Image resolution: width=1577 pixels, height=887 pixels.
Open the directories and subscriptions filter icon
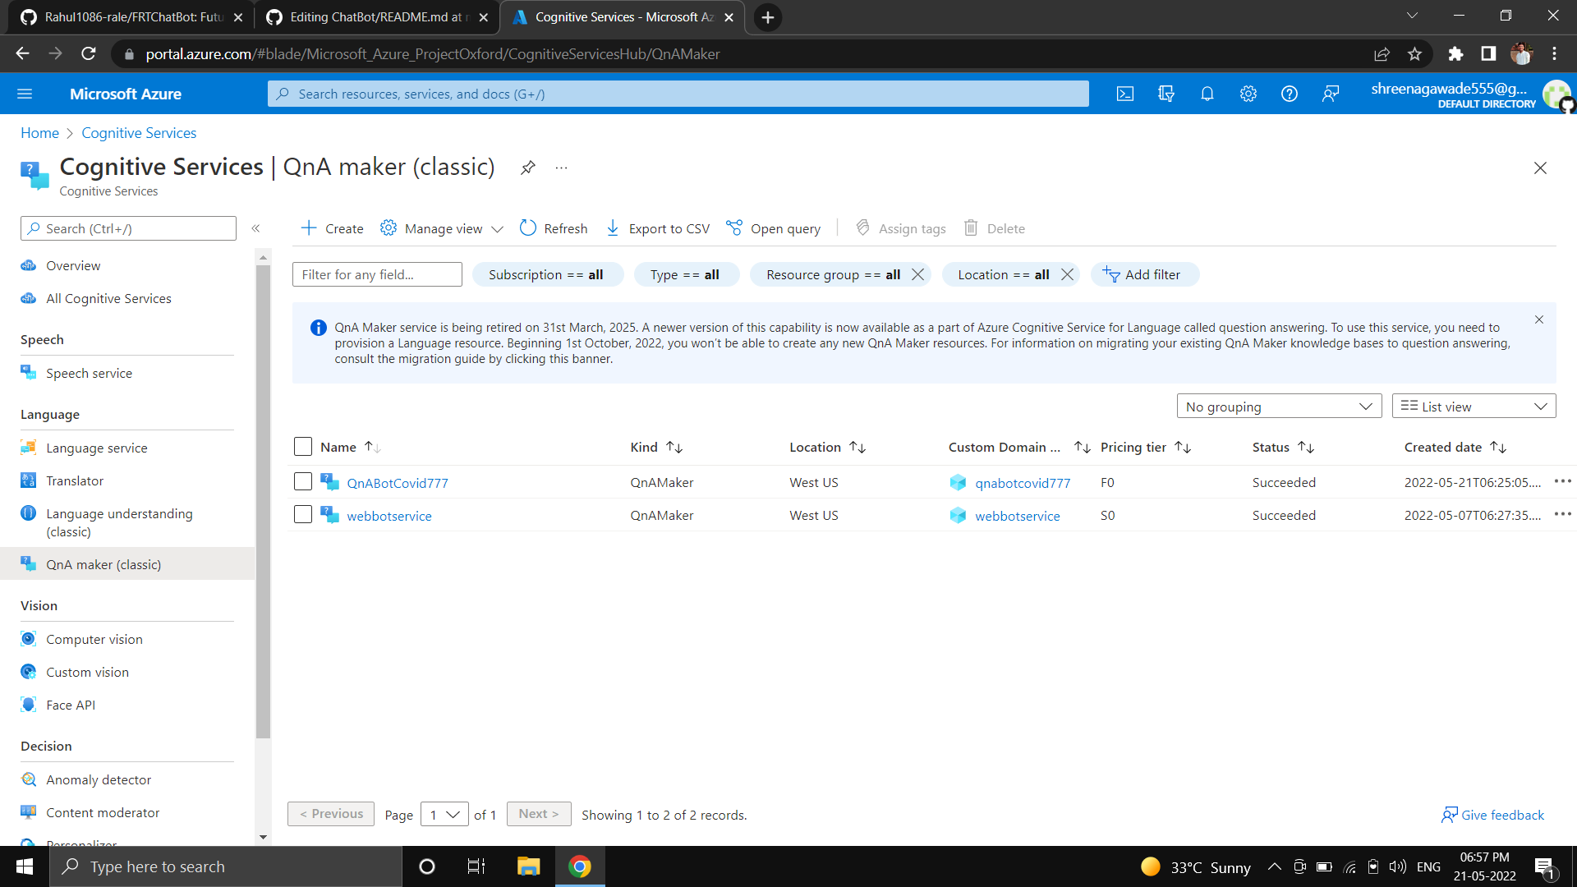click(1166, 94)
